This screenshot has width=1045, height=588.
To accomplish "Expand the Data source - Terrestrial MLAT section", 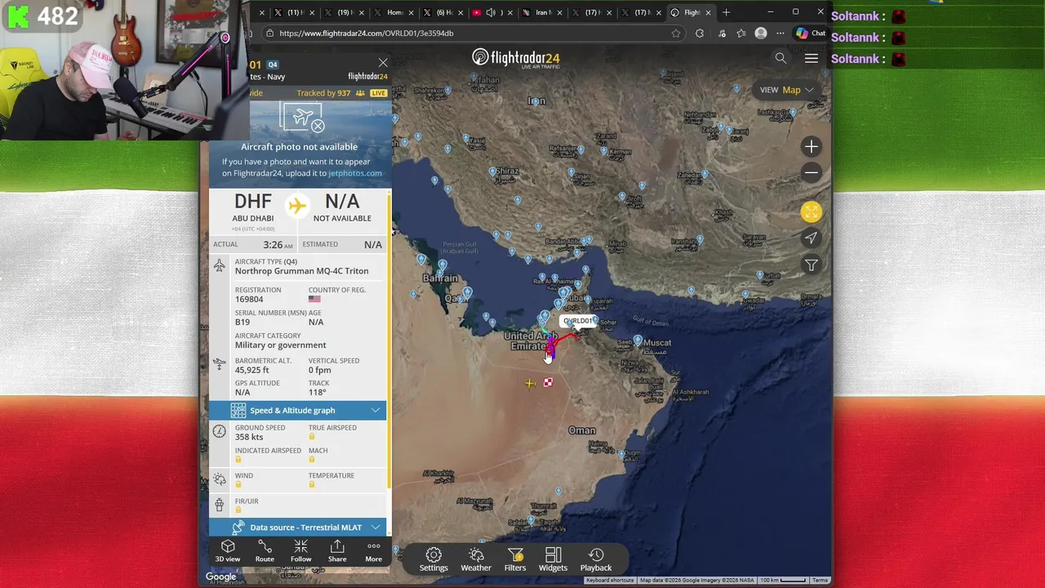I will pos(297,528).
